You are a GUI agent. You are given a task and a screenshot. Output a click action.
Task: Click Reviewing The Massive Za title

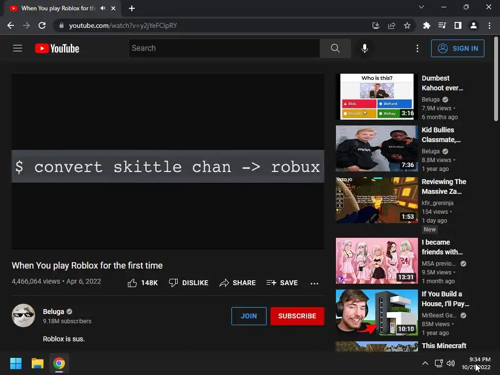pyautogui.click(x=444, y=187)
